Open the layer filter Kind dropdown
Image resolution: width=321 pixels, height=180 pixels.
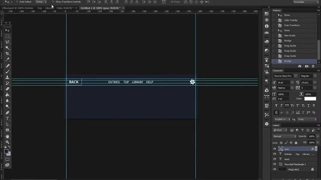(280, 130)
